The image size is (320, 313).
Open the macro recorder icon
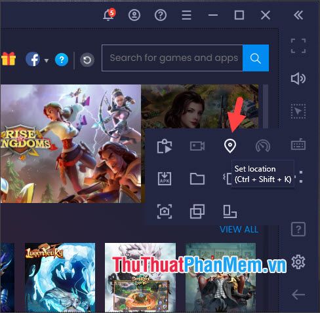(x=165, y=146)
